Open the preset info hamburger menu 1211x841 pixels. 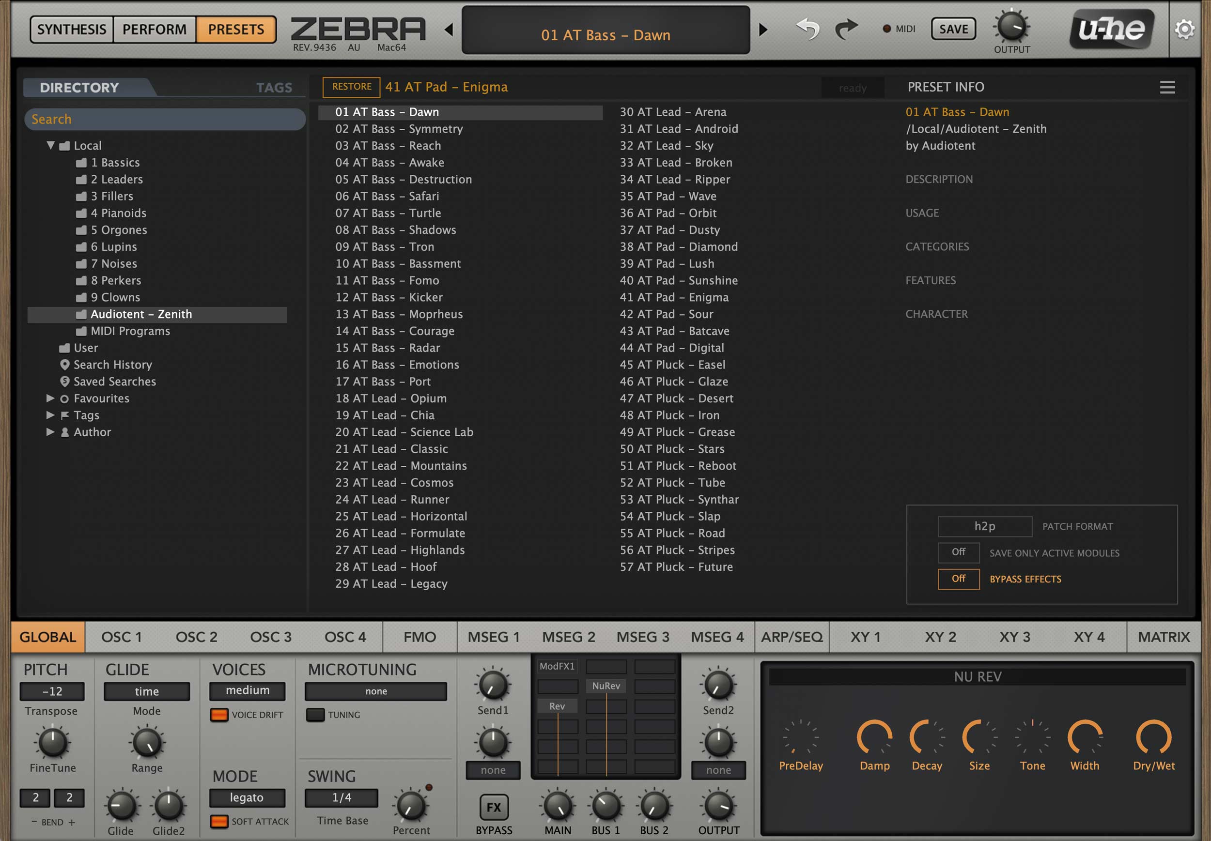click(1167, 87)
